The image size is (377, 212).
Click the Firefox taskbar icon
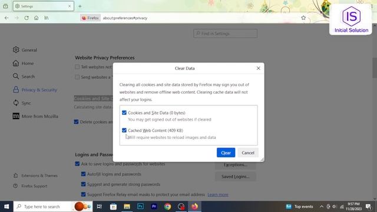click(195, 207)
